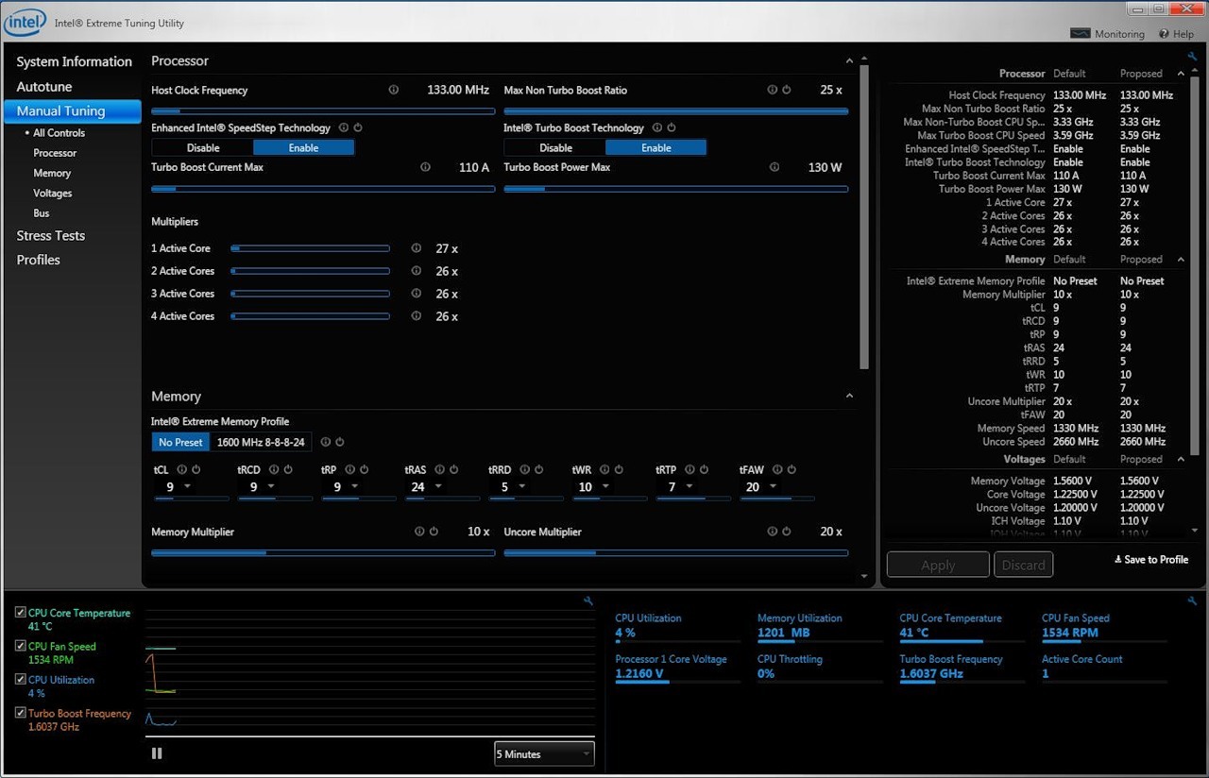The height and width of the screenshot is (778, 1209).
Task: Open the Autotune page
Action: pyautogui.click(x=44, y=86)
